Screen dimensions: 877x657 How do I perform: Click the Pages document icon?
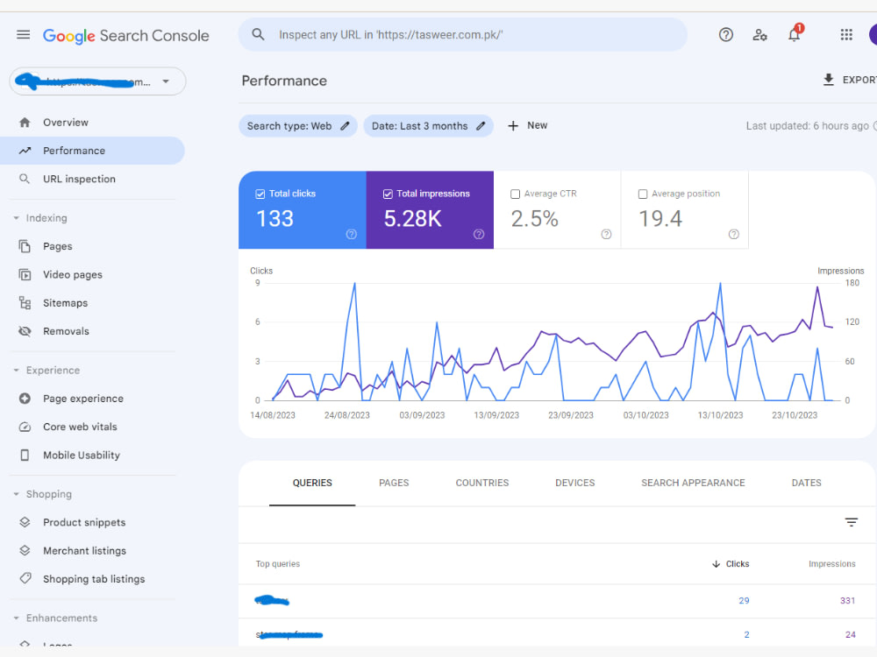[25, 246]
